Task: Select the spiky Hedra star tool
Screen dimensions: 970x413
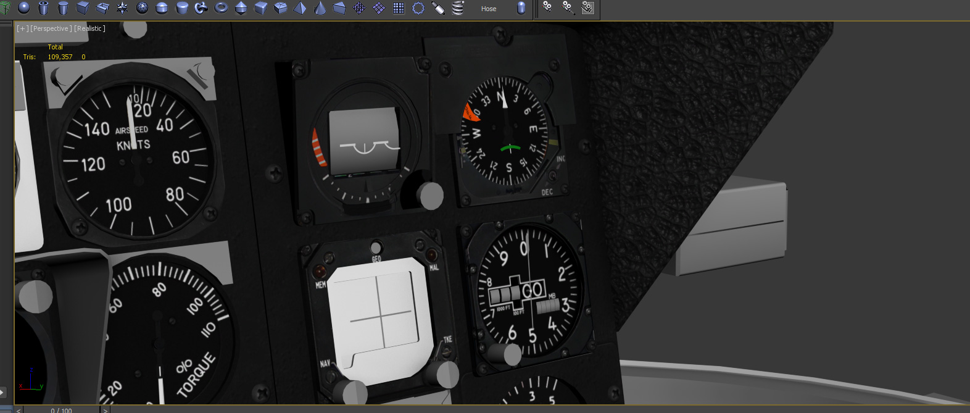Action: [122, 8]
